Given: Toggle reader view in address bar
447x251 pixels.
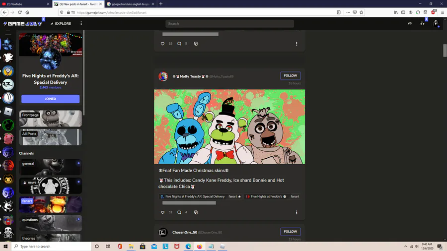Looking at the screenshot, I should pyautogui.click(x=339, y=12).
